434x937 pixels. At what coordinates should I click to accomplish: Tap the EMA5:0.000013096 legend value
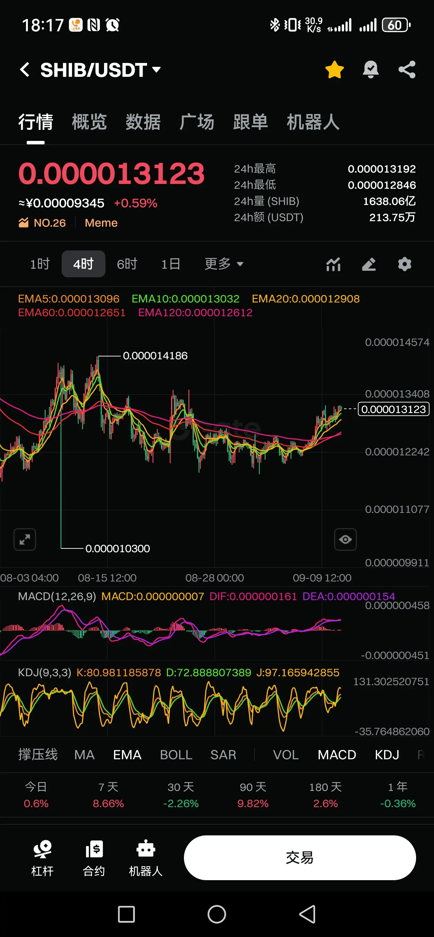pyautogui.click(x=69, y=299)
